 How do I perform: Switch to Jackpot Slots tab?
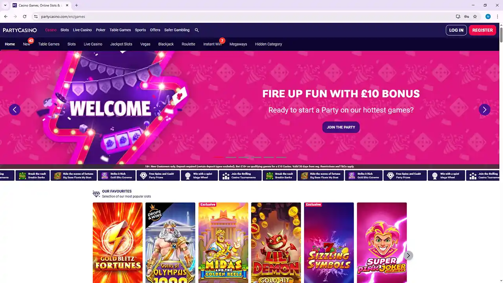coord(121,44)
